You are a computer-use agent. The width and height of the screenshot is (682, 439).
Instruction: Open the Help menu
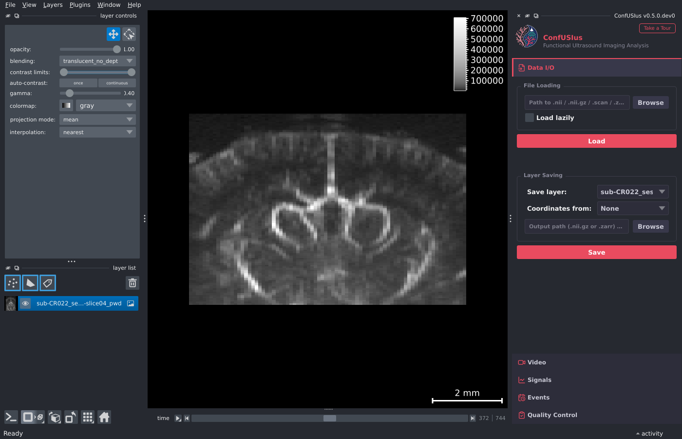click(x=134, y=5)
